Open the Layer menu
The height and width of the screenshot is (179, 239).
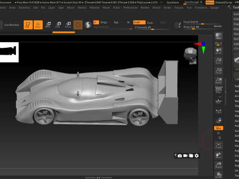[51, 7]
